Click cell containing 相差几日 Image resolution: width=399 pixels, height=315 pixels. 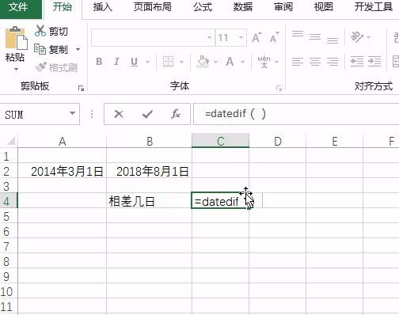[x=150, y=201]
